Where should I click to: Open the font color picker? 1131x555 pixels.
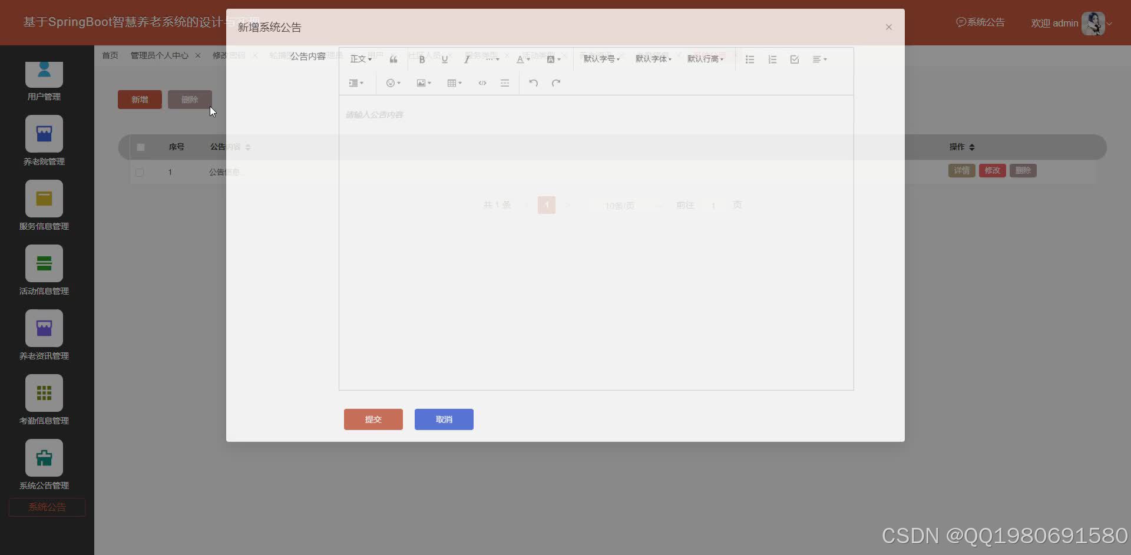point(522,59)
